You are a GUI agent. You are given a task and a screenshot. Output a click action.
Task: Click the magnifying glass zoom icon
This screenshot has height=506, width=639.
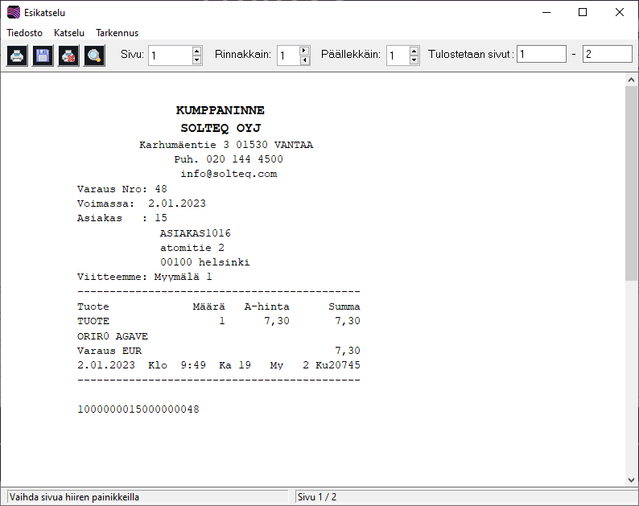(x=94, y=56)
